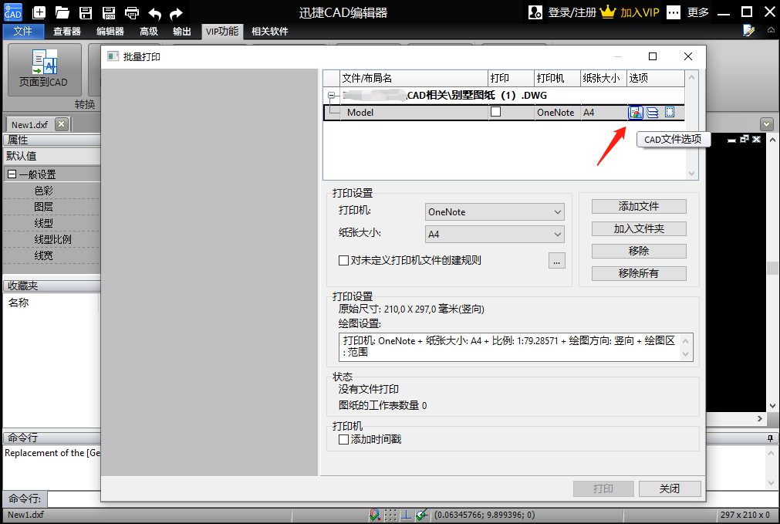Open the 打印机 OneNote dropdown

495,212
